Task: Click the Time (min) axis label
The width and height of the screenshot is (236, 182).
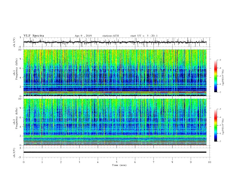Action: (x=119, y=165)
